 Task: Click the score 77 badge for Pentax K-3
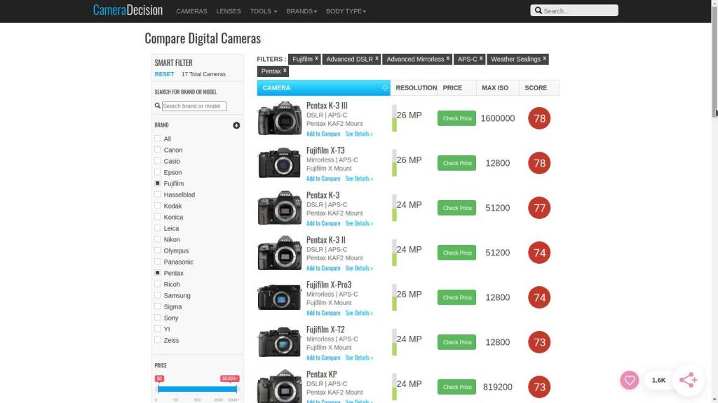(x=539, y=208)
